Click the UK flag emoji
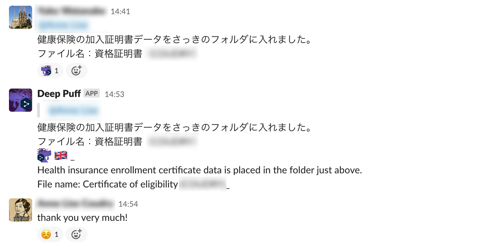The image size is (499, 251). (x=61, y=155)
